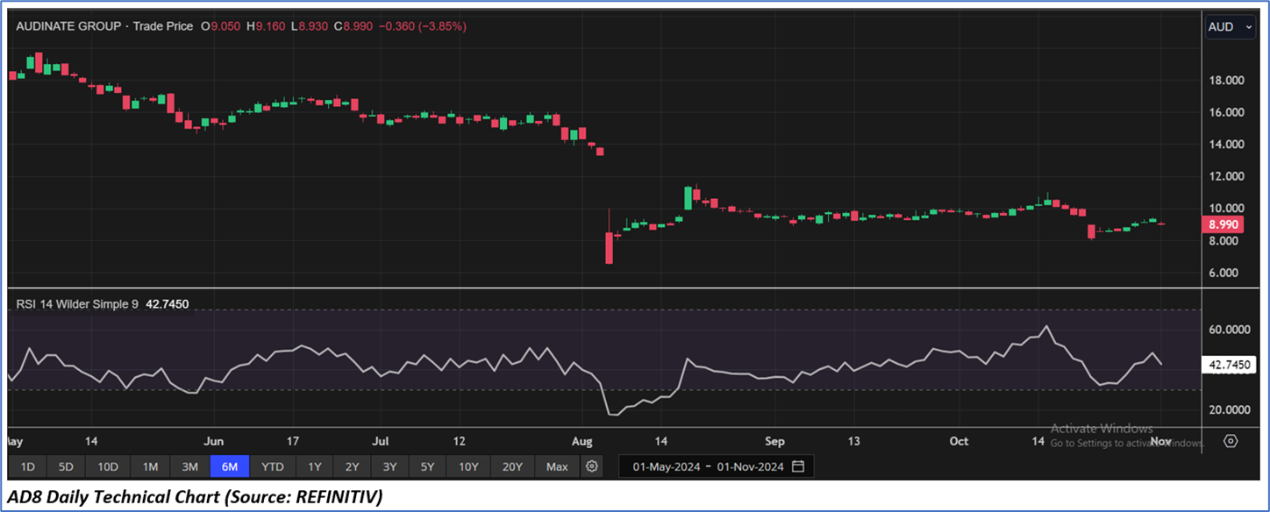The image size is (1270, 512).
Task: Select the 2Y time range
Action: pyautogui.click(x=353, y=466)
